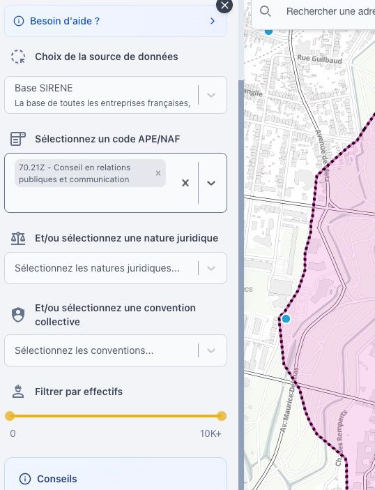Click the blue marker on the pink zone border
Screen dimensions: 375x490
[286, 318]
